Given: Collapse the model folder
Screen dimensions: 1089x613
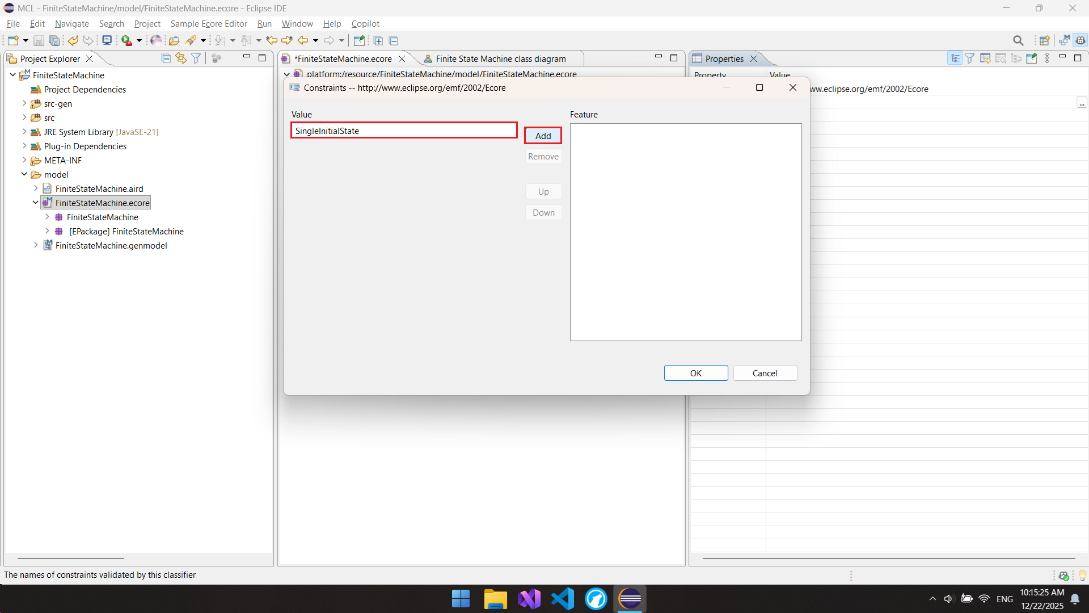Looking at the screenshot, I should point(24,174).
